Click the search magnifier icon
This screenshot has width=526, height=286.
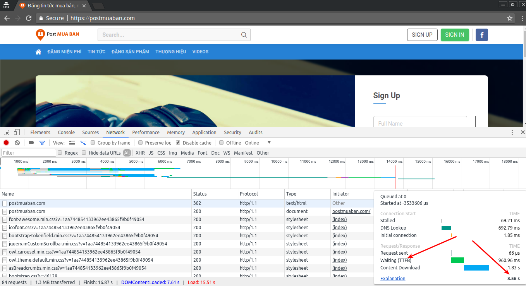click(244, 35)
